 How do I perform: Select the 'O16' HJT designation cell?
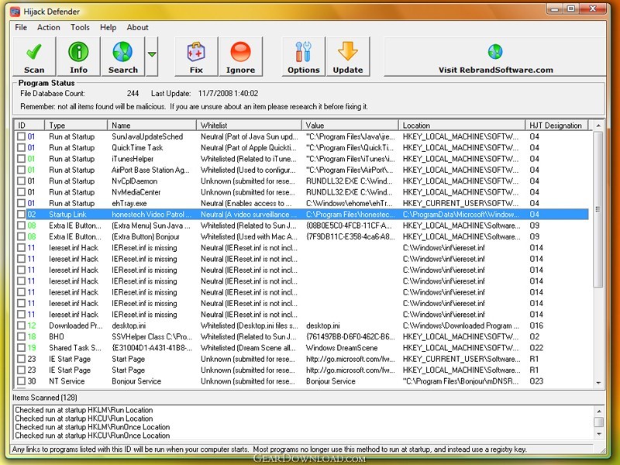[x=536, y=325]
